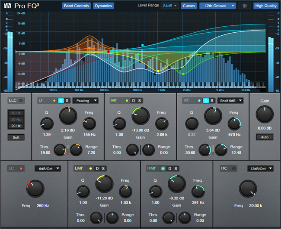Solo the MF band with S
The height and width of the screenshot is (229, 281).
(140, 101)
